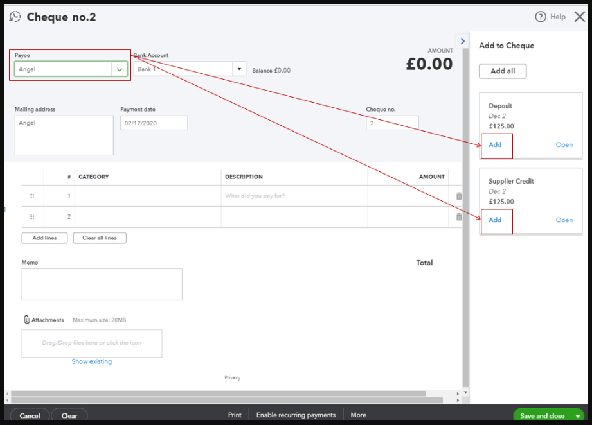Expand the Bank Account dropdown
The height and width of the screenshot is (425, 592).
tap(239, 69)
